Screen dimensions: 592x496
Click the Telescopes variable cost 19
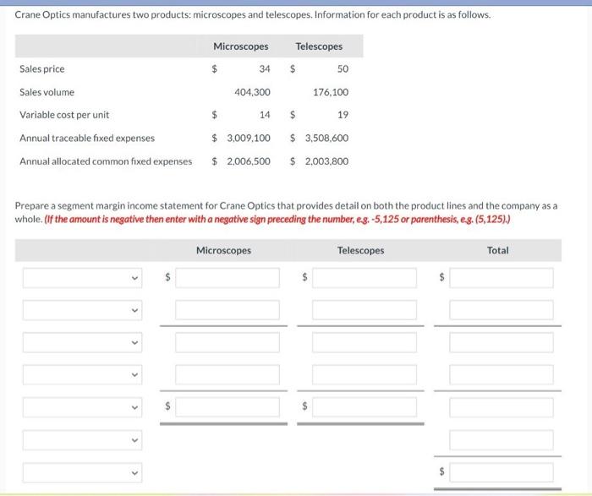coord(343,115)
